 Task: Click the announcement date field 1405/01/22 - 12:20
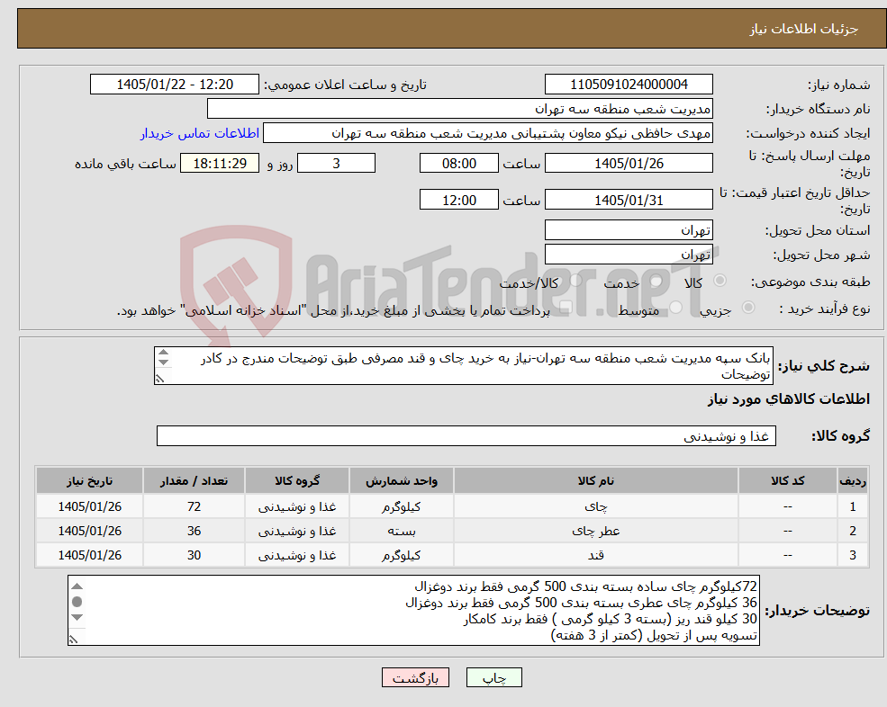pos(174,85)
